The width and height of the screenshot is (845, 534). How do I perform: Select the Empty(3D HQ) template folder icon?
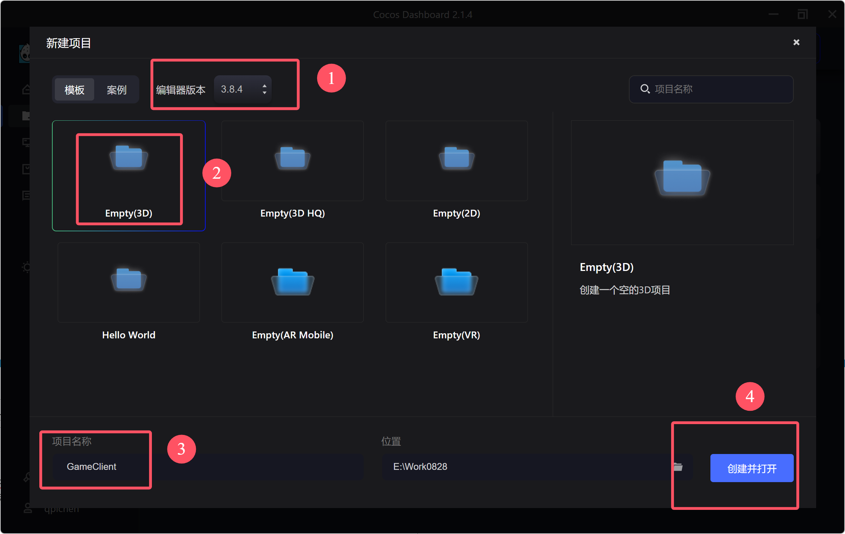click(x=292, y=157)
